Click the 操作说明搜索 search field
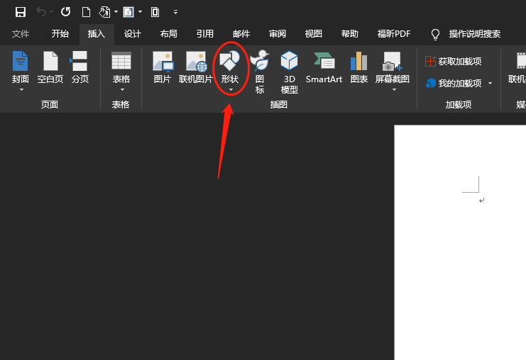This screenshot has height=360, width=526. (475, 34)
